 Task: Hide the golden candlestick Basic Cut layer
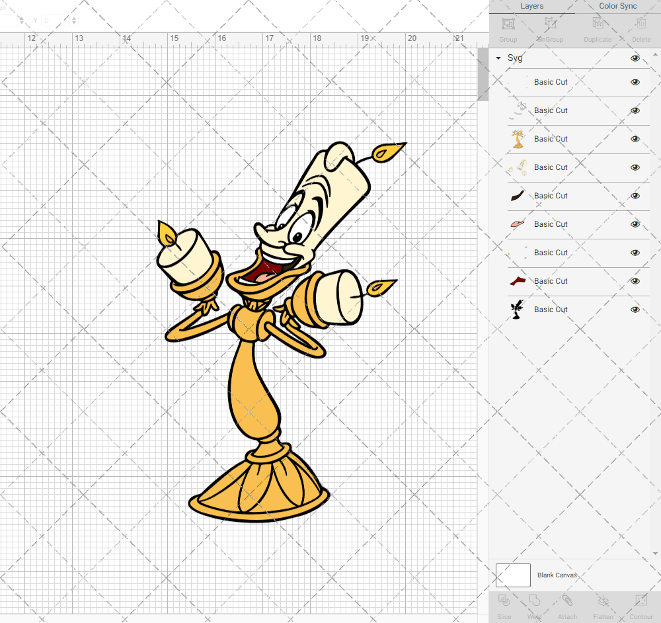click(x=635, y=139)
